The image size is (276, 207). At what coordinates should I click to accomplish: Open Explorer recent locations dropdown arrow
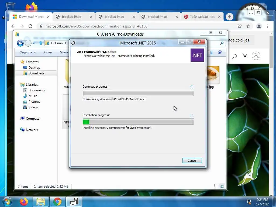click(x=33, y=43)
